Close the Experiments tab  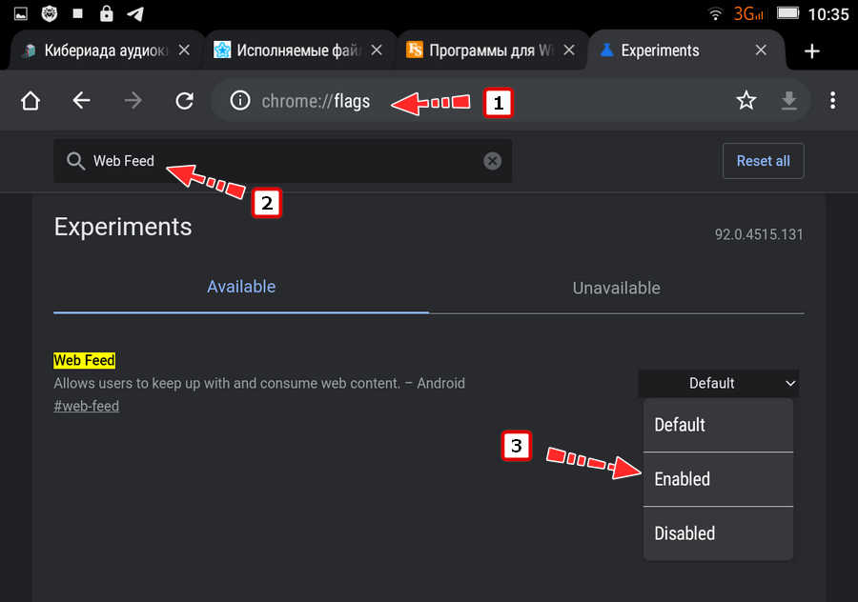(x=761, y=50)
